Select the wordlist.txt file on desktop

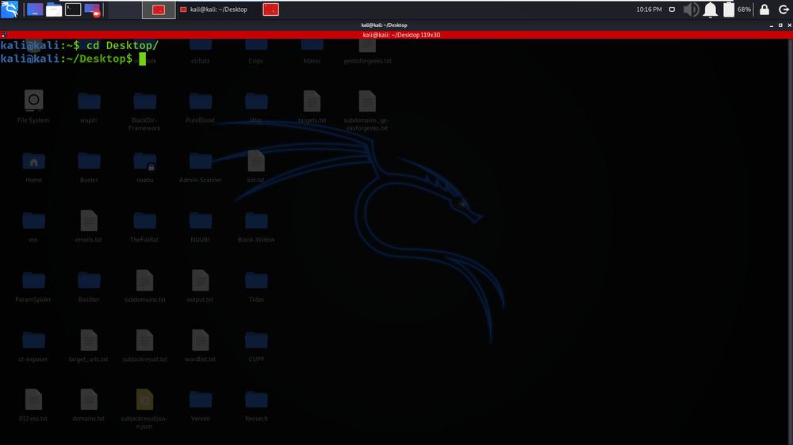[201, 345]
